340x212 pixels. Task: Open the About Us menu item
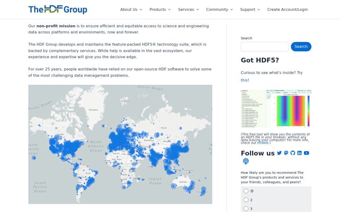(x=129, y=9)
